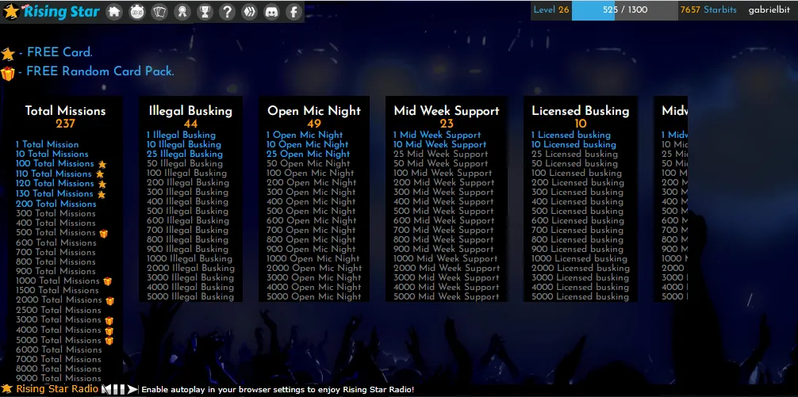
Task: Click the Rising Star logo
Action: tap(51, 11)
